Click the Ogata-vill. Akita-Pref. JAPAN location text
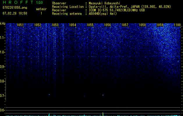This screenshot has height=116, width=183. click(x=130, y=7)
